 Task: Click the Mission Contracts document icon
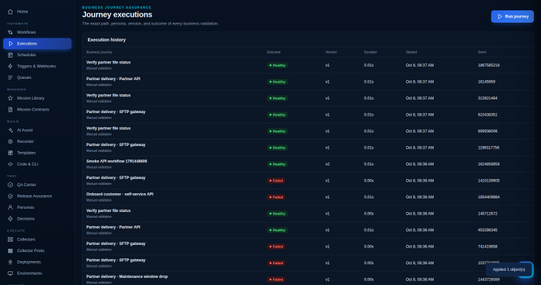[10, 110]
